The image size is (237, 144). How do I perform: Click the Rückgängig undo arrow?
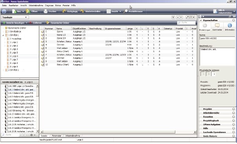coord(64,11)
